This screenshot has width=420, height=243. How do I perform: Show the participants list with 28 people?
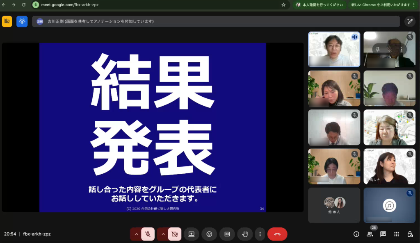coord(370,234)
